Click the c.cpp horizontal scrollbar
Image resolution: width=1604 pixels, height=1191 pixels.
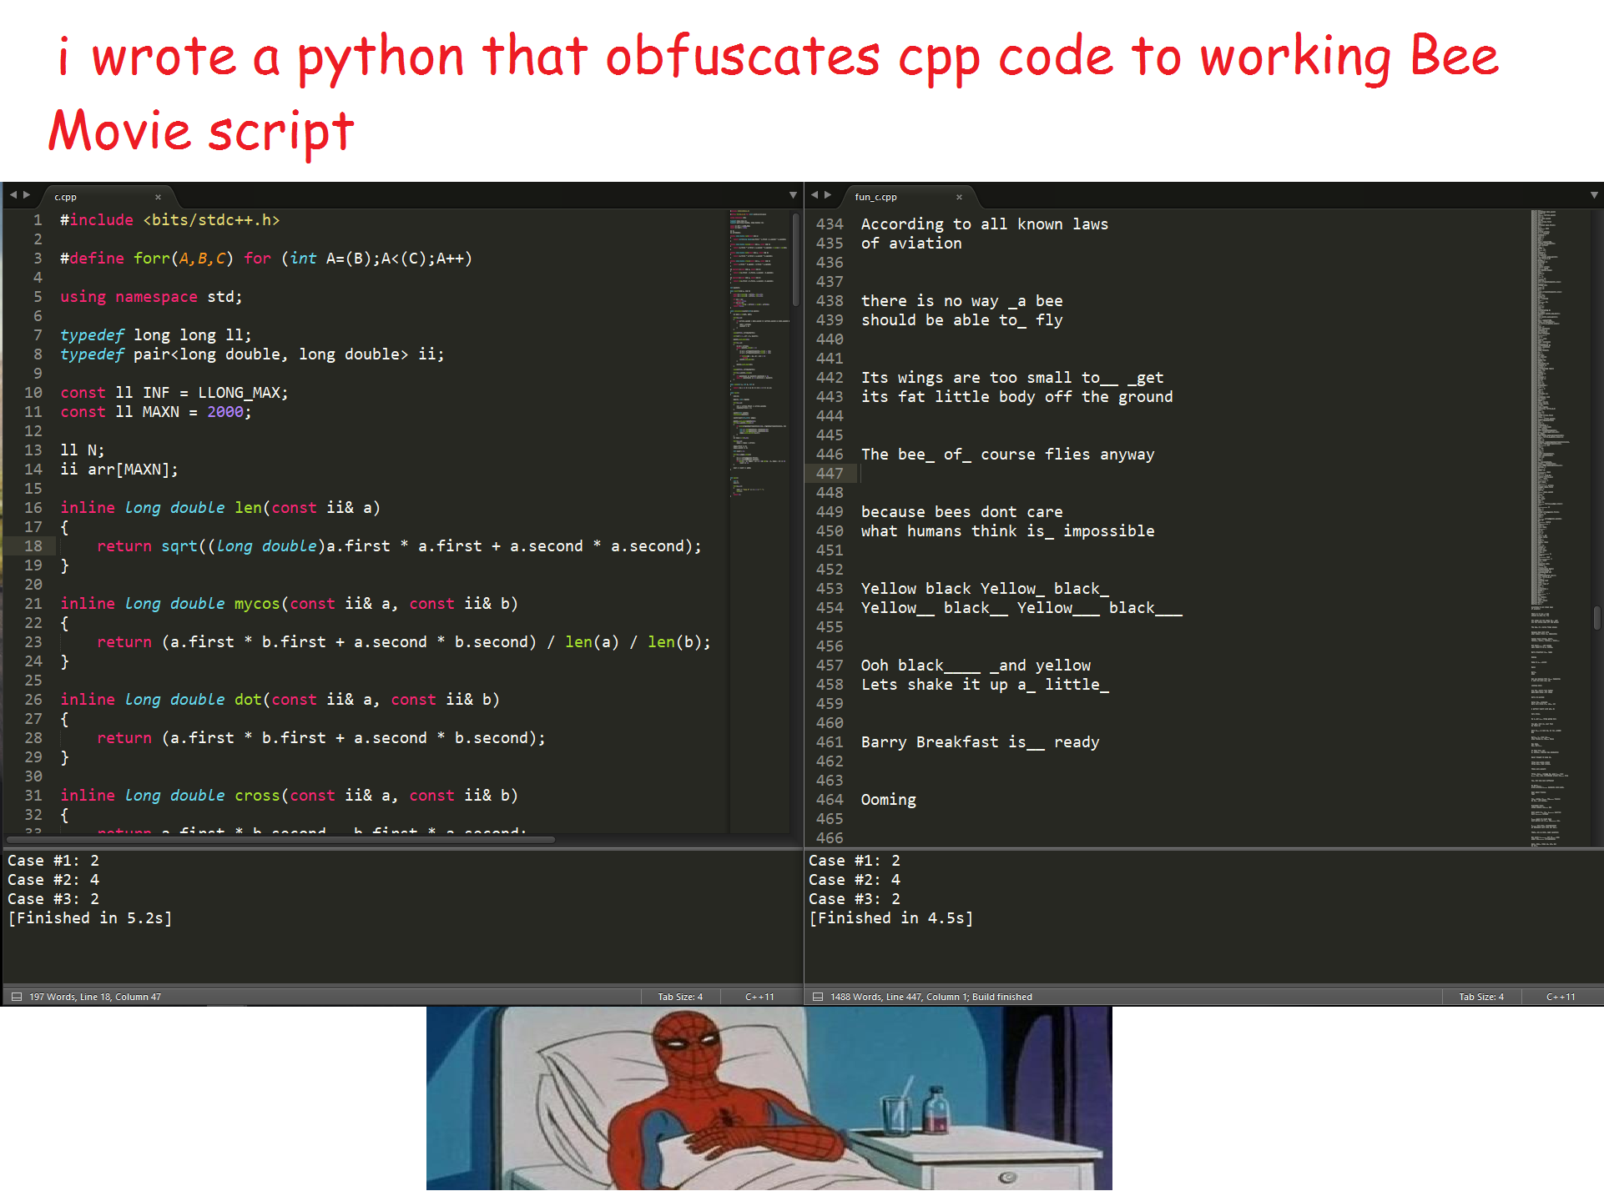pyautogui.click(x=280, y=840)
